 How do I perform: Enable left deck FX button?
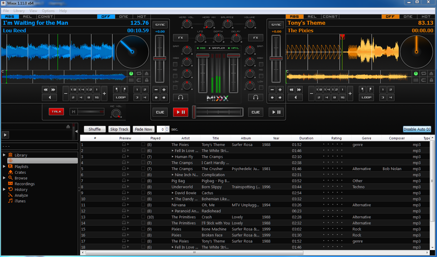[181, 38]
